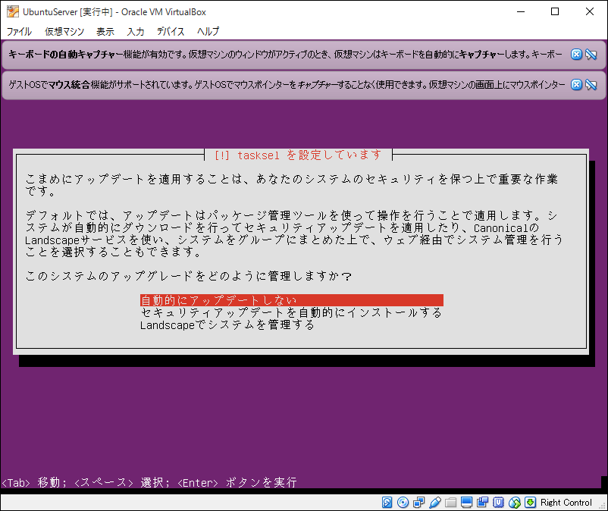Click the mouse integration icon in status bar

[515, 502]
